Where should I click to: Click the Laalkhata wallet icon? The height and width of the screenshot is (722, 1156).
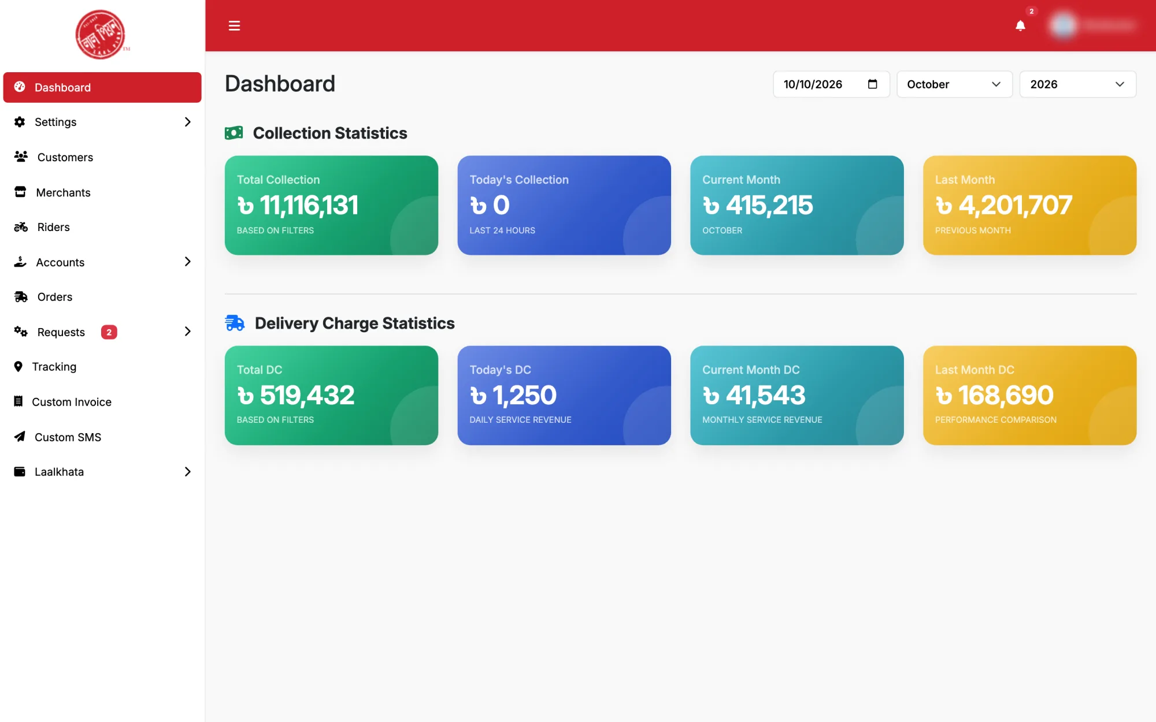[20, 471]
